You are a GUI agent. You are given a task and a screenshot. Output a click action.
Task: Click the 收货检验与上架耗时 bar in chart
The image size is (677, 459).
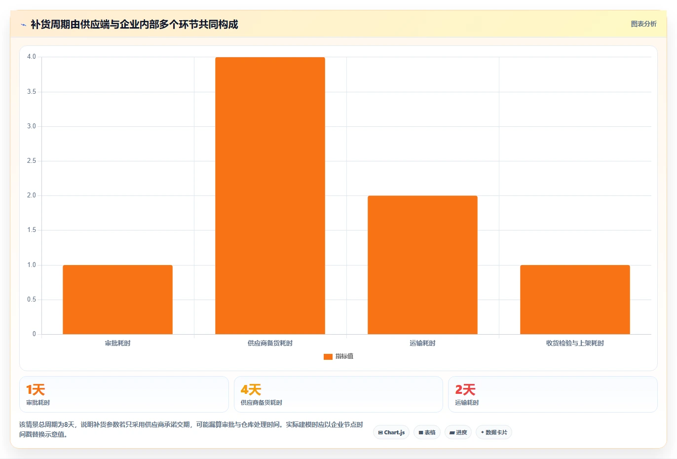pyautogui.click(x=575, y=300)
